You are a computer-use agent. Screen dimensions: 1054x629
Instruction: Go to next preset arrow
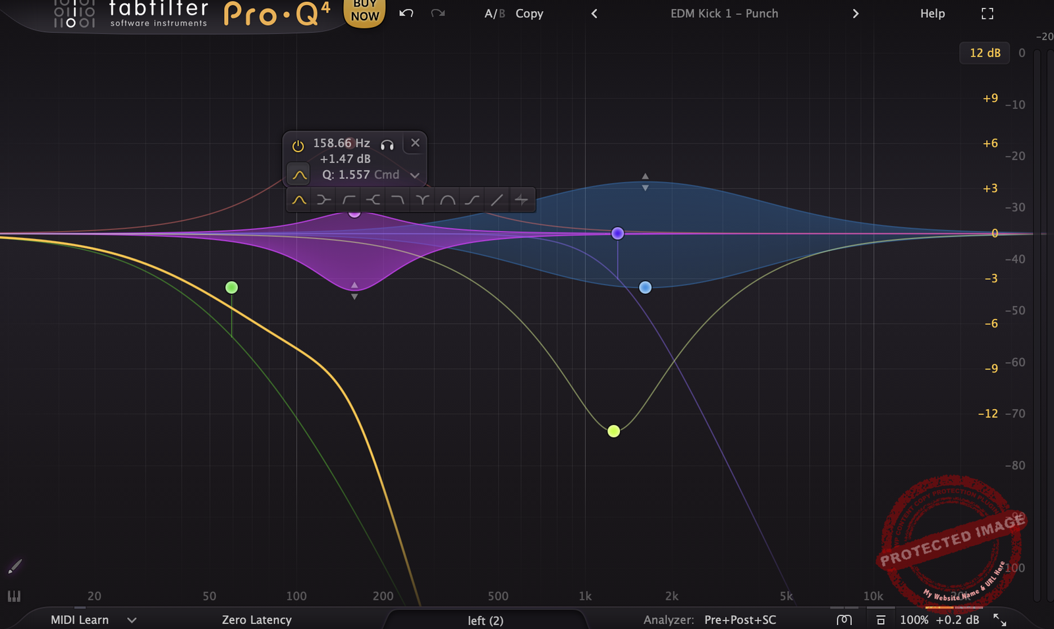click(855, 13)
